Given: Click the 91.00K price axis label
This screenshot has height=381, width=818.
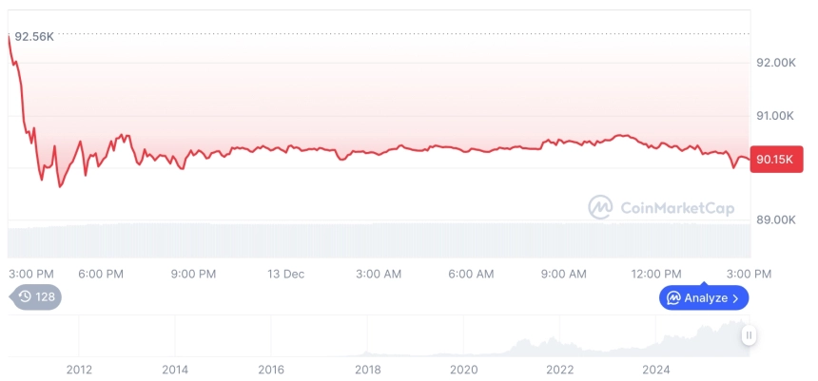Looking at the screenshot, I should (x=775, y=116).
